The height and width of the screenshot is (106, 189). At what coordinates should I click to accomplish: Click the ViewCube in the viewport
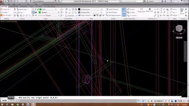(x=179, y=29)
